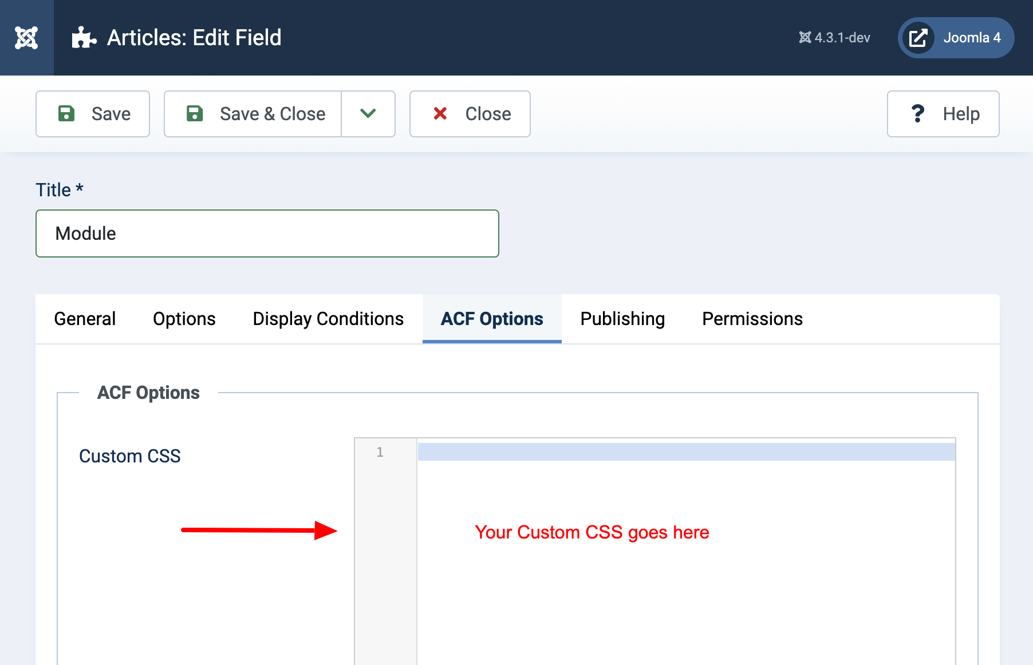The height and width of the screenshot is (665, 1033).
Task: Click the question mark icon on Help
Action: point(917,113)
